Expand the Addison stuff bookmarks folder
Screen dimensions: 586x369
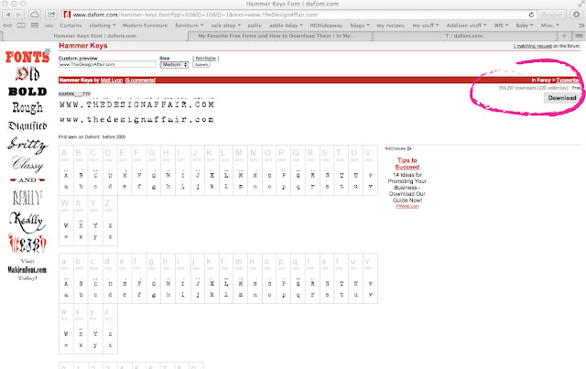click(466, 26)
